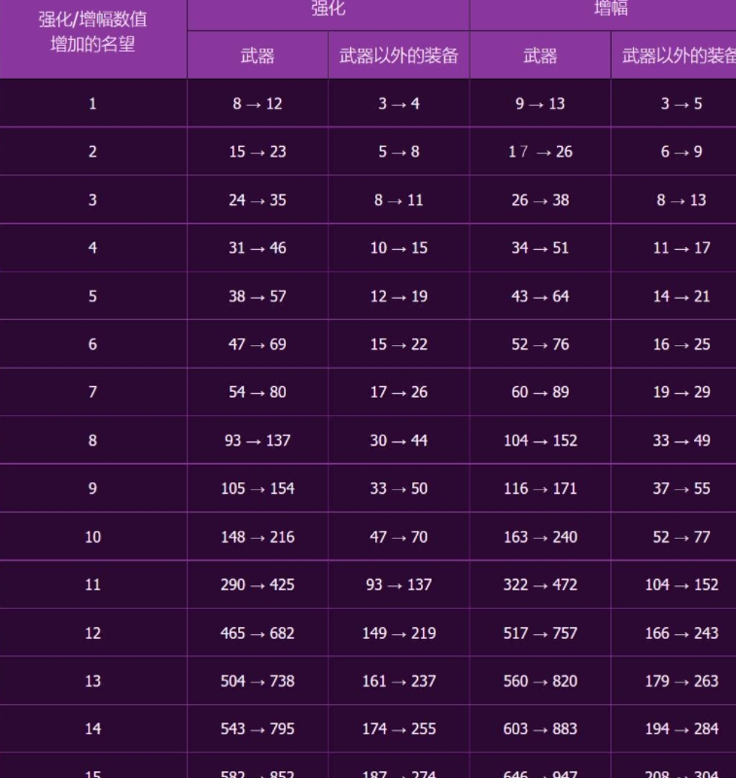The height and width of the screenshot is (778, 736).
Task: Click the "47 → 70" cell
Action: pos(399,537)
